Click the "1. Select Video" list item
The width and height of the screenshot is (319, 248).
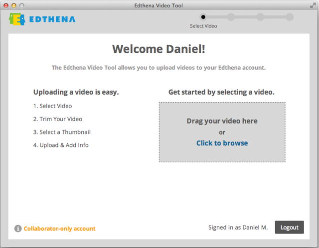(52, 106)
